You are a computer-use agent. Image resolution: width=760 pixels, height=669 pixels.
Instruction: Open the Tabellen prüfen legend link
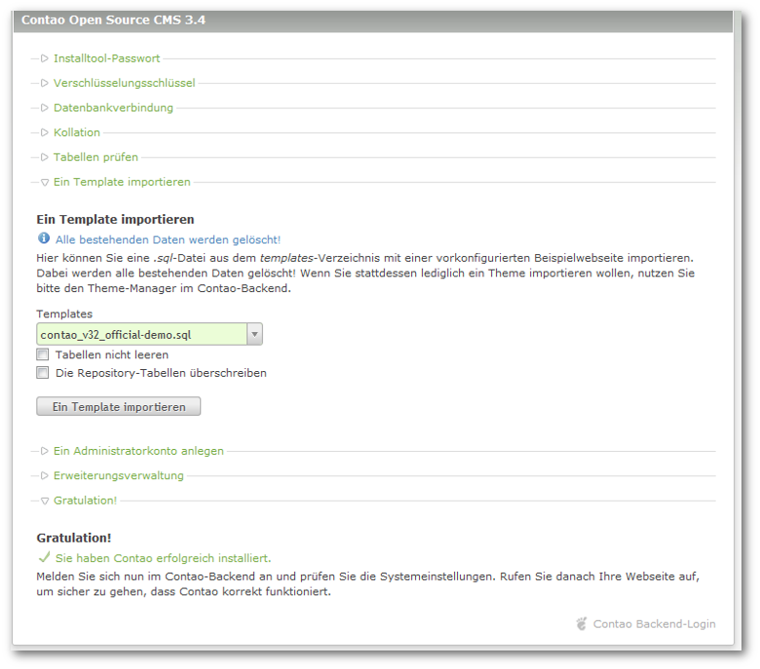(95, 158)
